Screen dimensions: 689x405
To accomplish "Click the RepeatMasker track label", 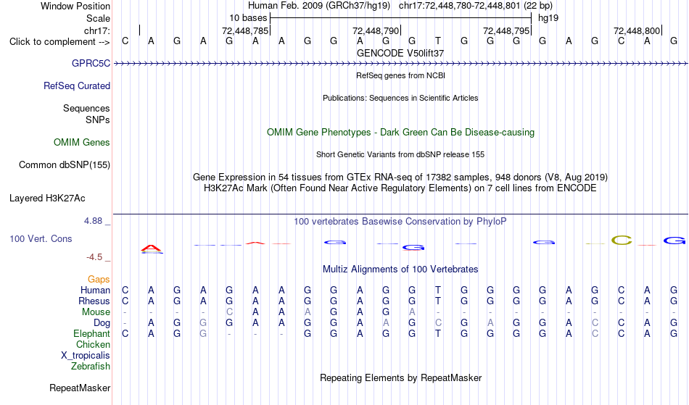I will click(80, 388).
